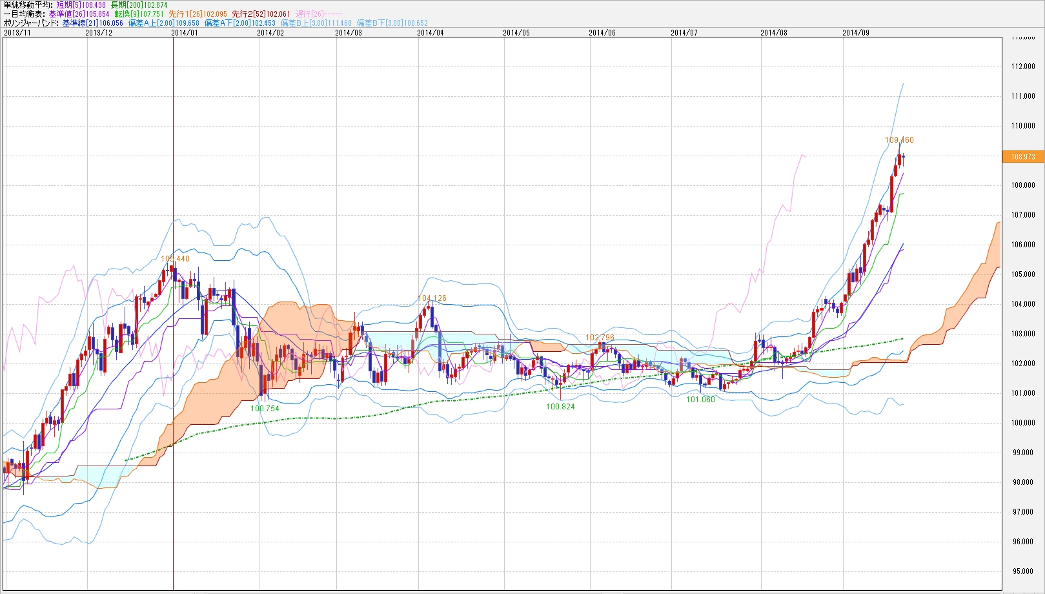Click the orange 108.973 current price tag
This screenshot has width=1045, height=594.
[x=1022, y=157]
